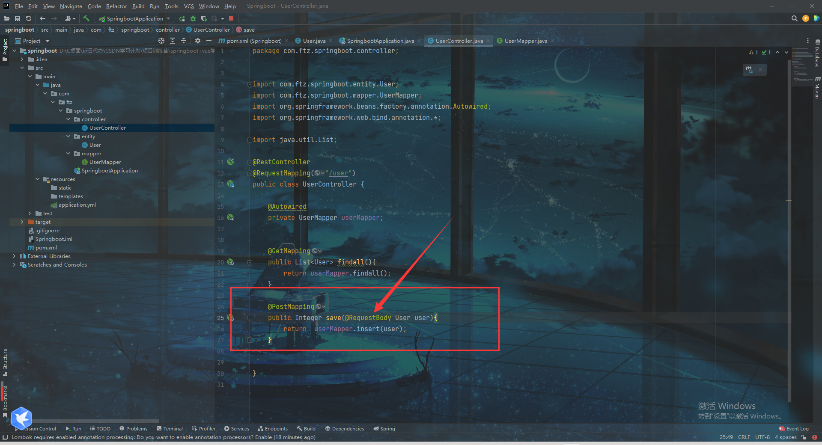Run with Coverage using the shield icon
Viewport: 822px width, 445px height.
204,18
